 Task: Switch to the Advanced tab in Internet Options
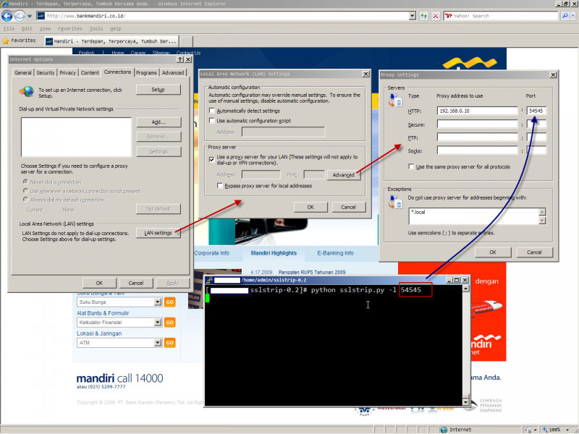click(x=174, y=72)
